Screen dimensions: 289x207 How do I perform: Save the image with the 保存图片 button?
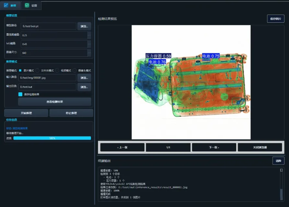276,18
